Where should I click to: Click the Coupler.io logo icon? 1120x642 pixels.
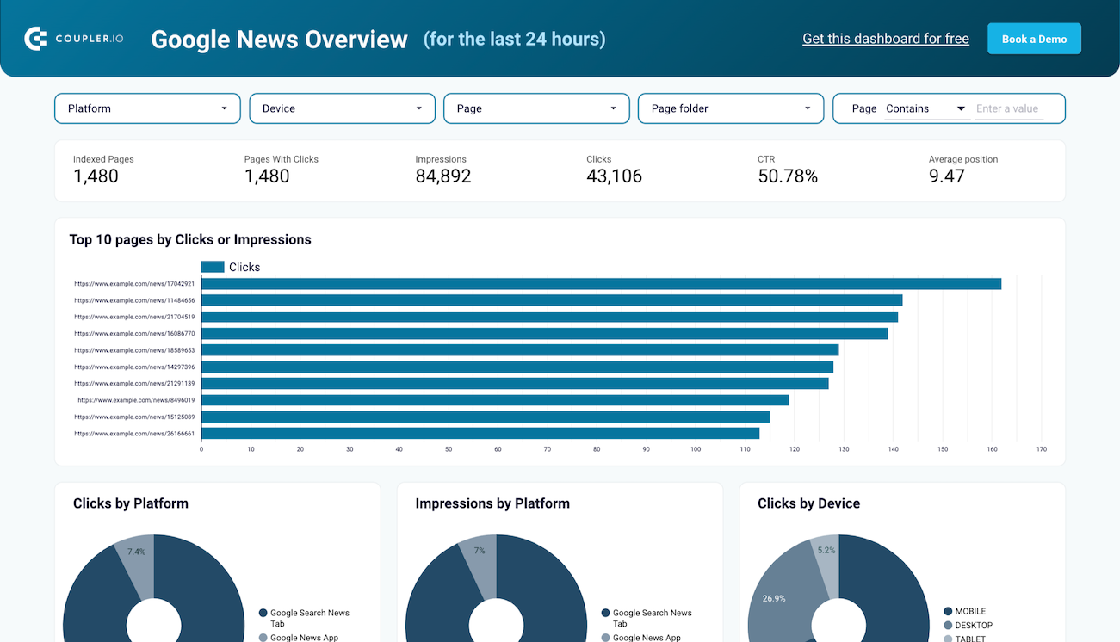pyautogui.click(x=35, y=39)
